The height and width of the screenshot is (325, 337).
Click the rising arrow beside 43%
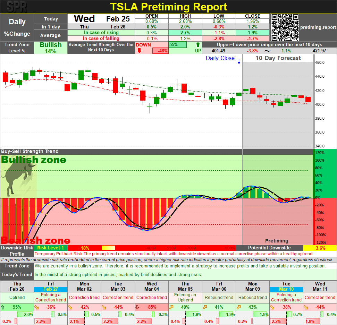[238, 307]
